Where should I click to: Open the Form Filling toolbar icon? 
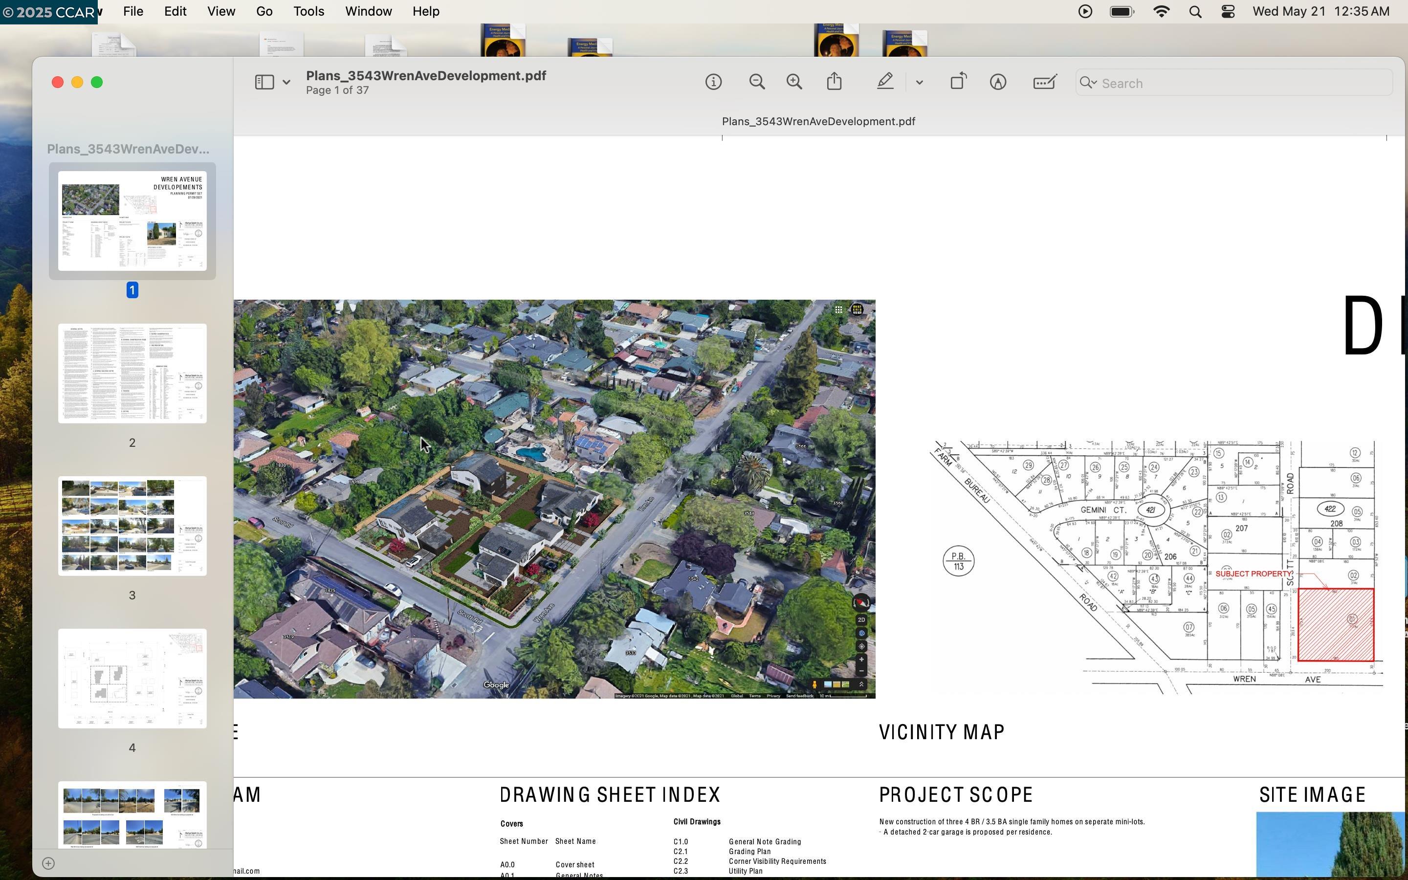click(1045, 82)
